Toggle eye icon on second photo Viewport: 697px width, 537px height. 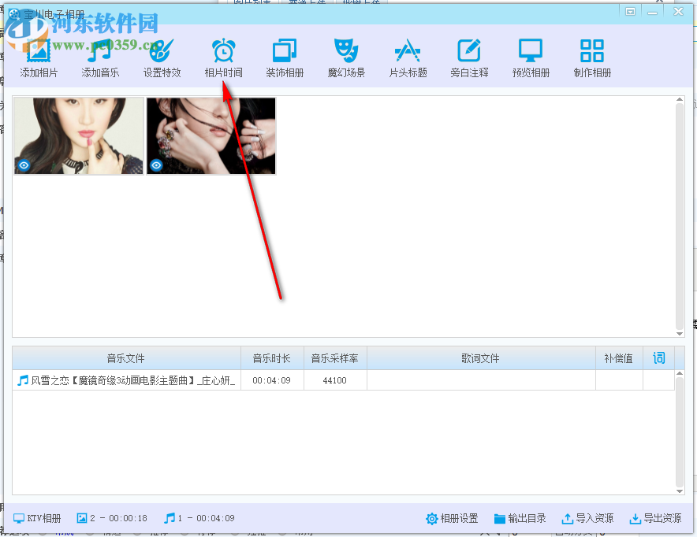coord(156,165)
